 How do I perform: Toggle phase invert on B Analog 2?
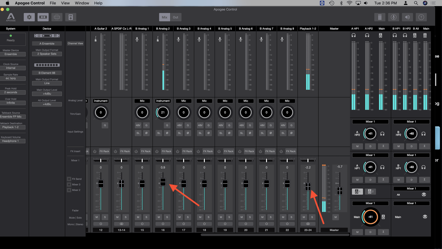point(167,133)
